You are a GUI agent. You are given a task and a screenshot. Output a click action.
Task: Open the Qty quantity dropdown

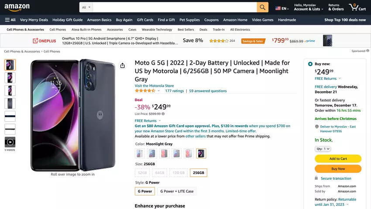[323, 149]
